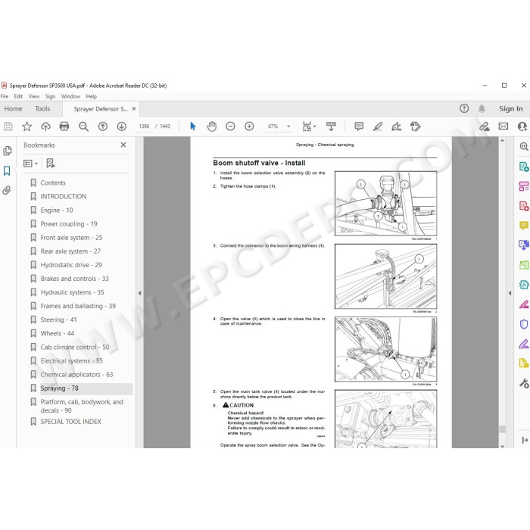Go to next page arrow

[122, 126]
